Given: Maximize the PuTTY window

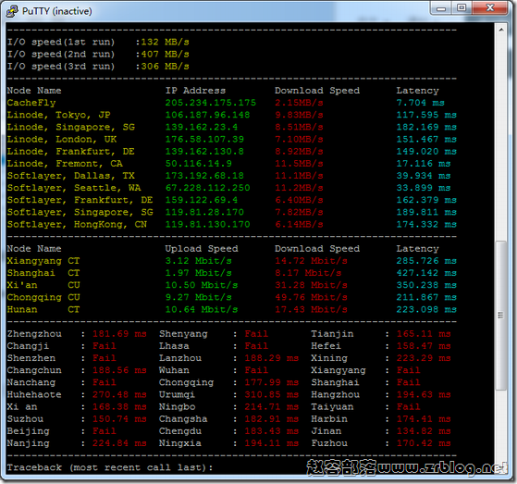Looking at the screenshot, I should click(x=462, y=8).
